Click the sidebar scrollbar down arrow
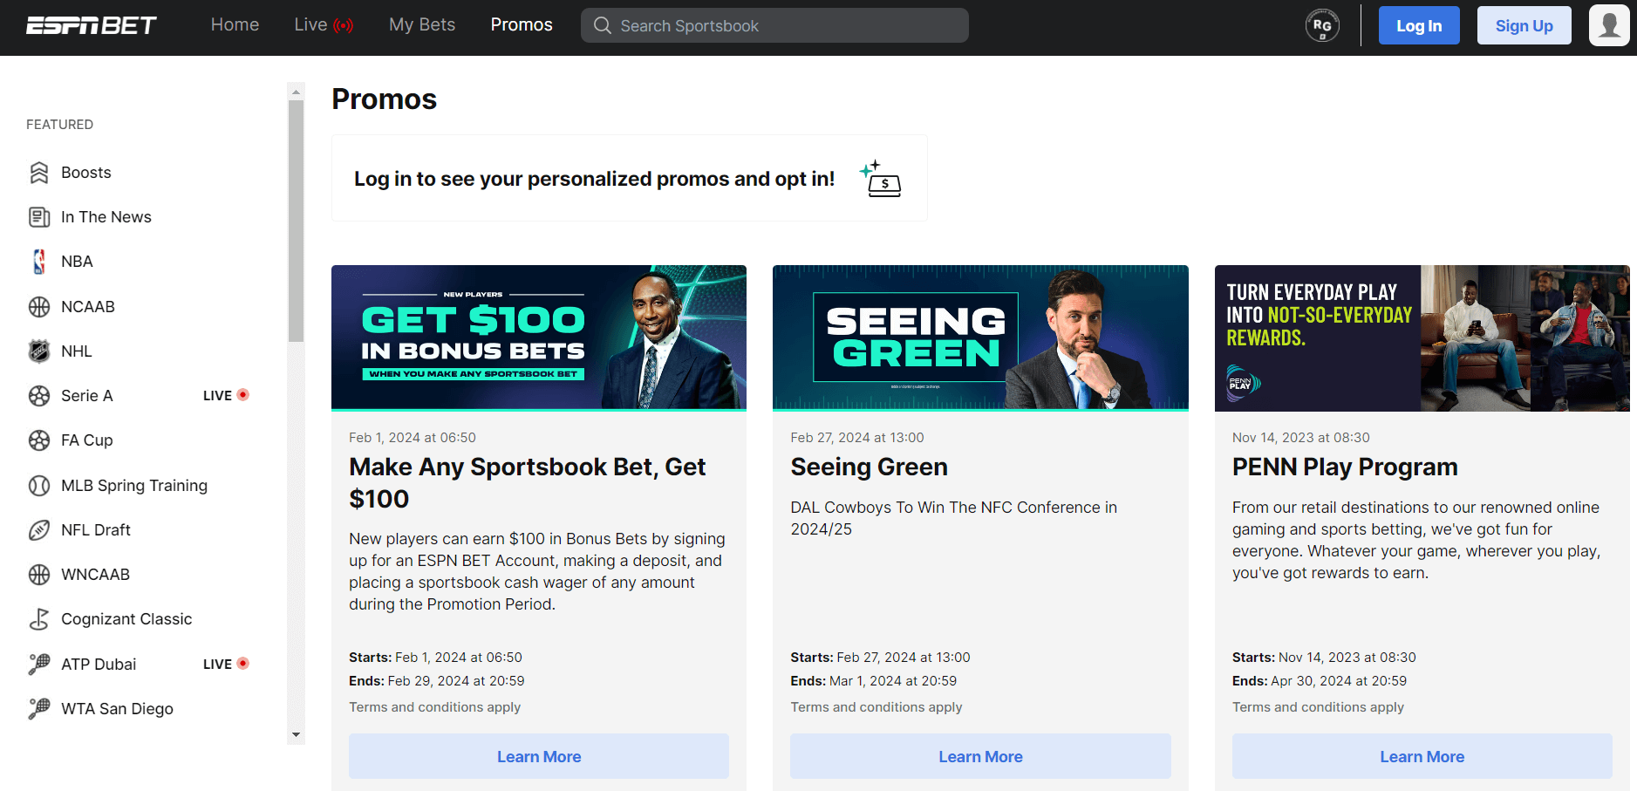1637x791 pixels. point(296,735)
